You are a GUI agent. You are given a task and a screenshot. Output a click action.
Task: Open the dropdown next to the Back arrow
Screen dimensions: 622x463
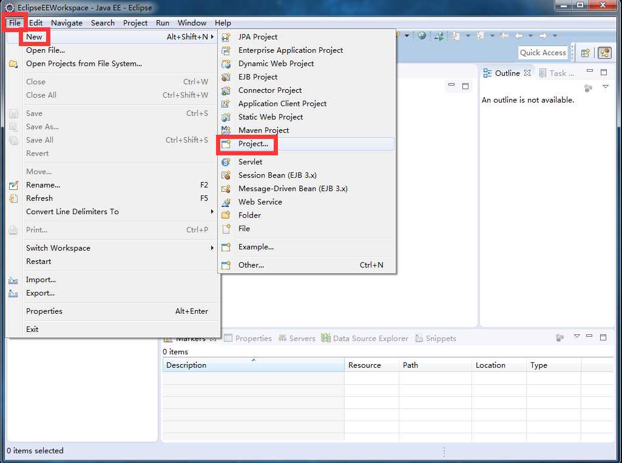pos(530,36)
